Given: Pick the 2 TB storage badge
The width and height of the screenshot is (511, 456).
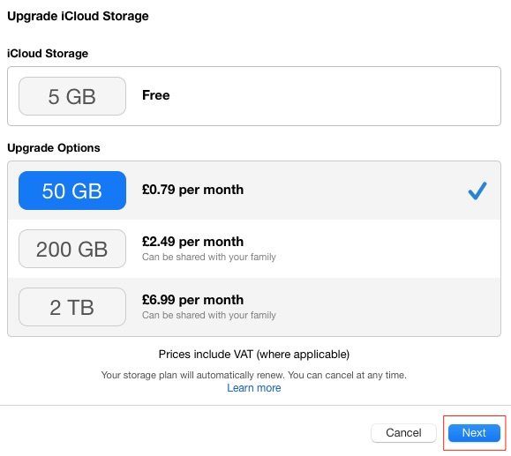Looking at the screenshot, I should (x=72, y=307).
